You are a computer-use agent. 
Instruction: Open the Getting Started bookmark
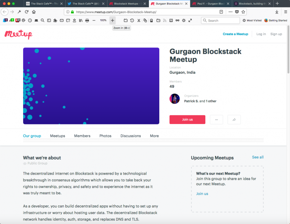click(x=276, y=20)
